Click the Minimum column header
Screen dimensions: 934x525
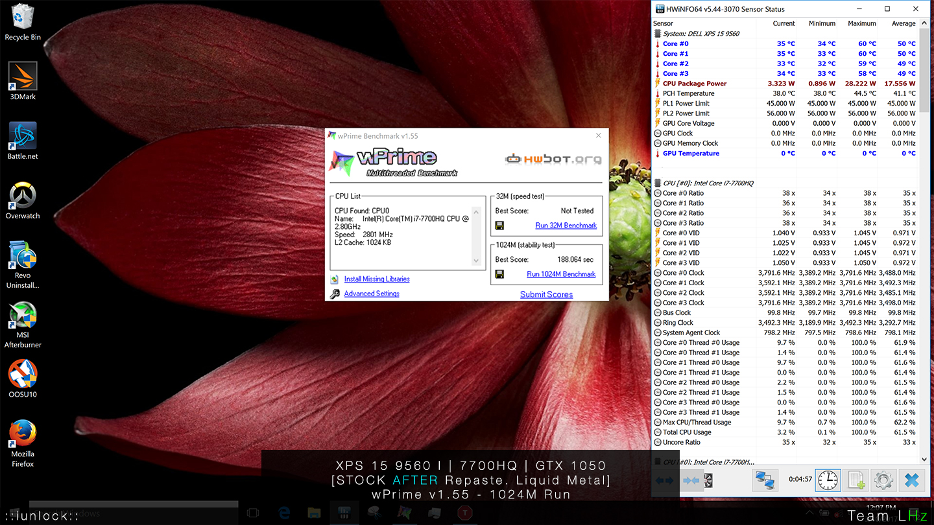[822, 23]
